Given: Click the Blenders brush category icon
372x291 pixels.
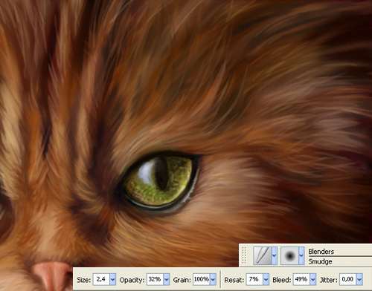Looking at the screenshot, I should [x=263, y=255].
